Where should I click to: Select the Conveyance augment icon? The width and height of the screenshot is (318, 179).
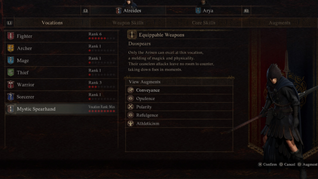pos(131,90)
